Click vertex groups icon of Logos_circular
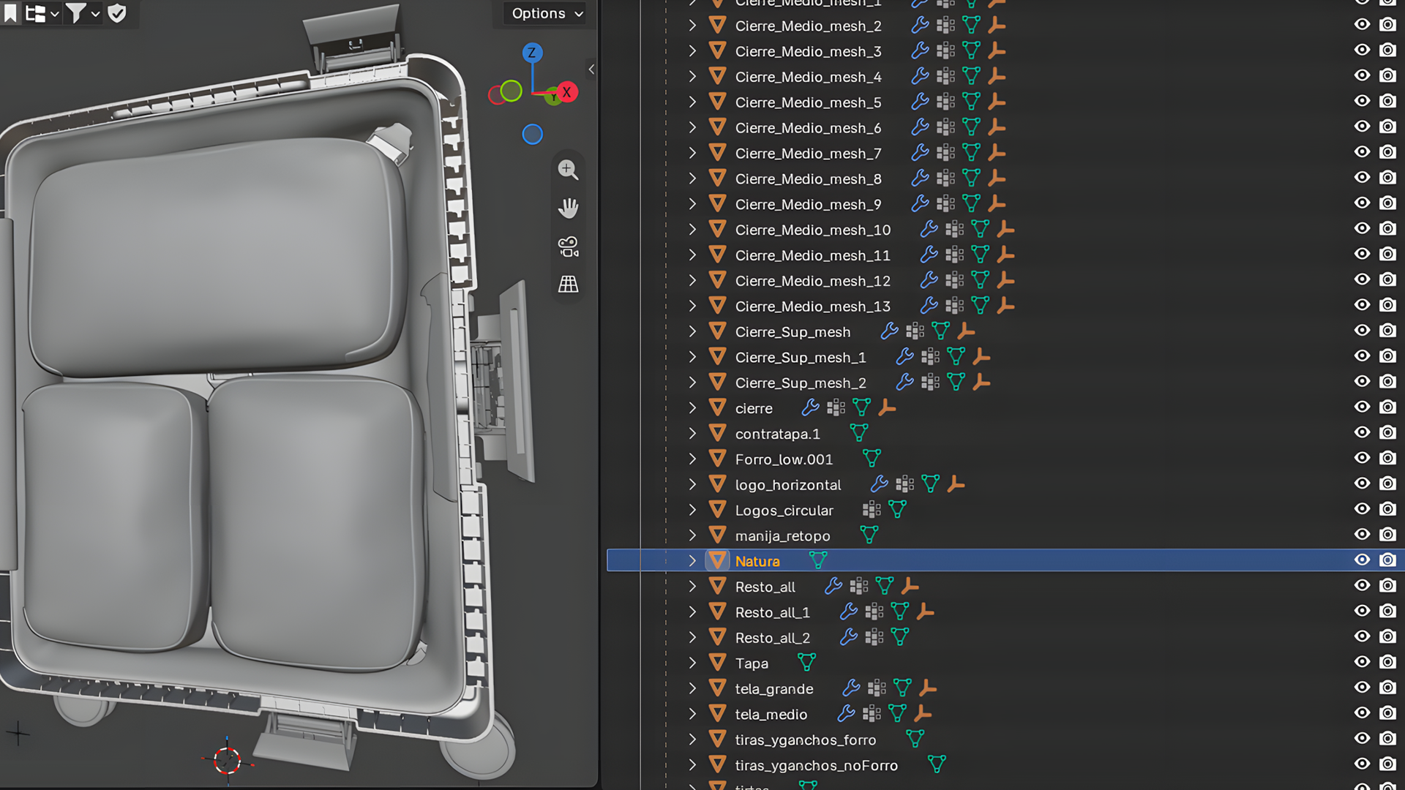 tap(872, 510)
